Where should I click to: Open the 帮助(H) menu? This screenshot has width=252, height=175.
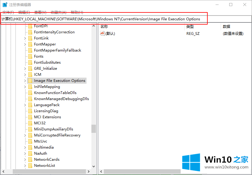click(x=77, y=12)
